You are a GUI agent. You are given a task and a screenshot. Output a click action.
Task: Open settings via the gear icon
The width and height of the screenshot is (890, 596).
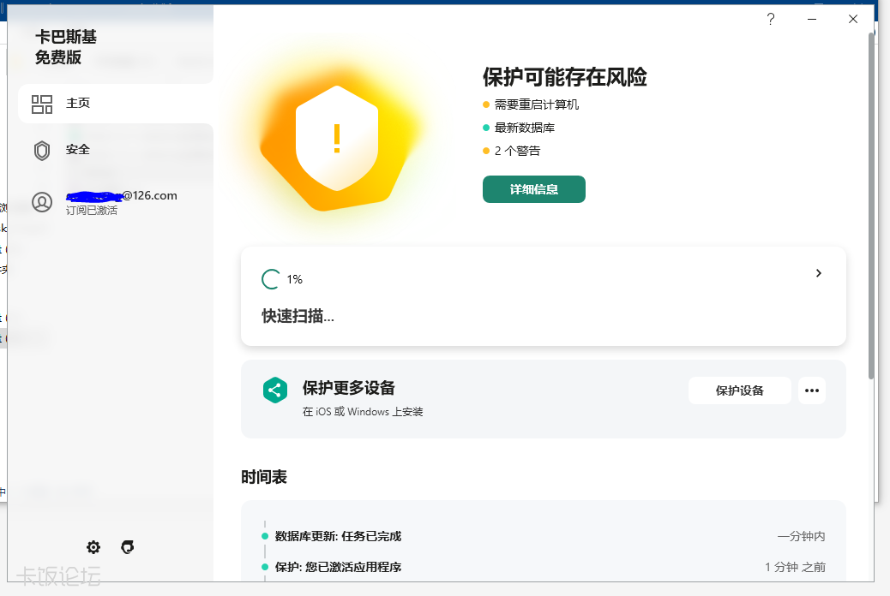[x=93, y=547]
